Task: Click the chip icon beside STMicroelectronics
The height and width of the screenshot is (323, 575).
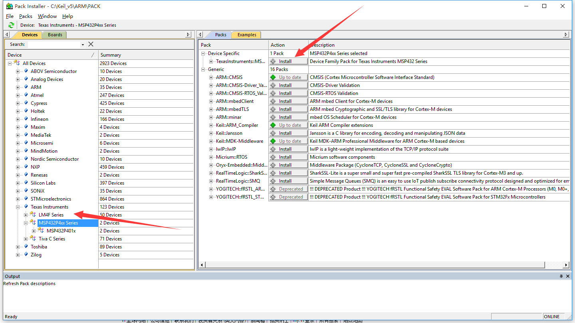Action: pos(26,199)
